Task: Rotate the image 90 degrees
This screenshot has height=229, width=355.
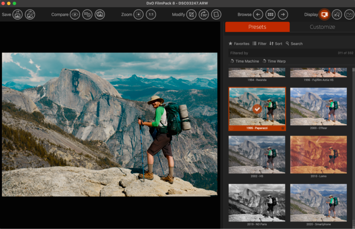Action: coord(204,15)
